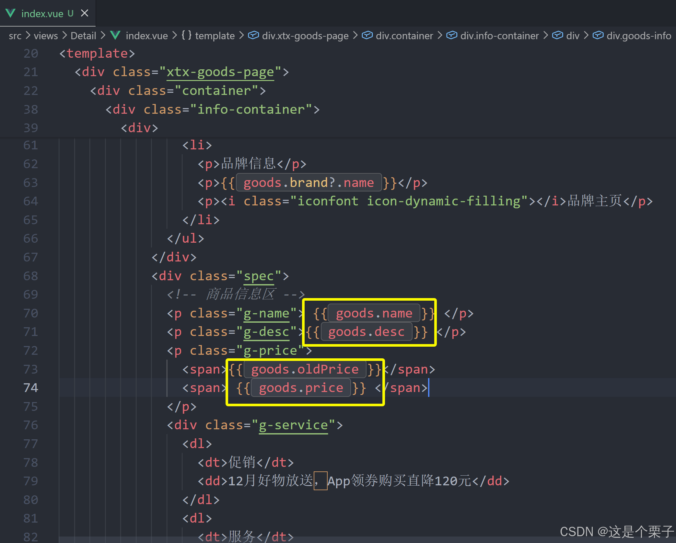Click the goods.name interpolation on line 70
676x543 pixels.
tap(374, 313)
